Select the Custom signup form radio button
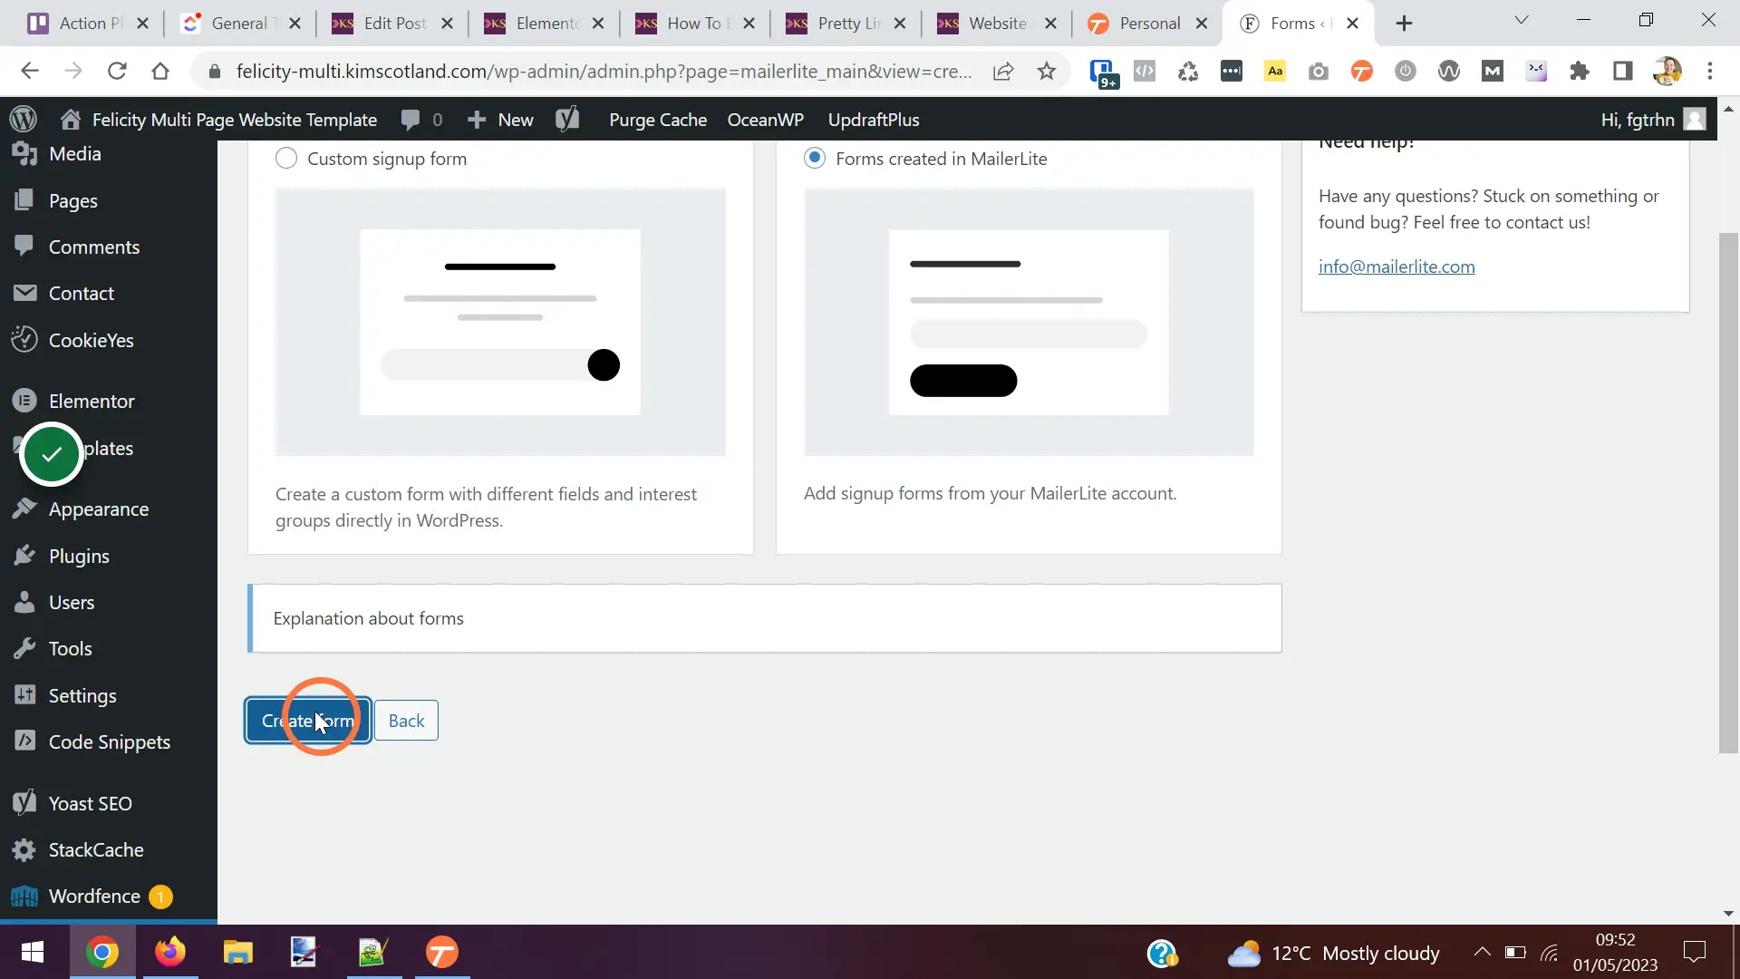The width and height of the screenshot is (1740, 979). [x=285, y=159]
